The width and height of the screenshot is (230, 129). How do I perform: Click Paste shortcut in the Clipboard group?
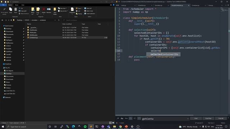pyautogui.click(x=24, y=14)
